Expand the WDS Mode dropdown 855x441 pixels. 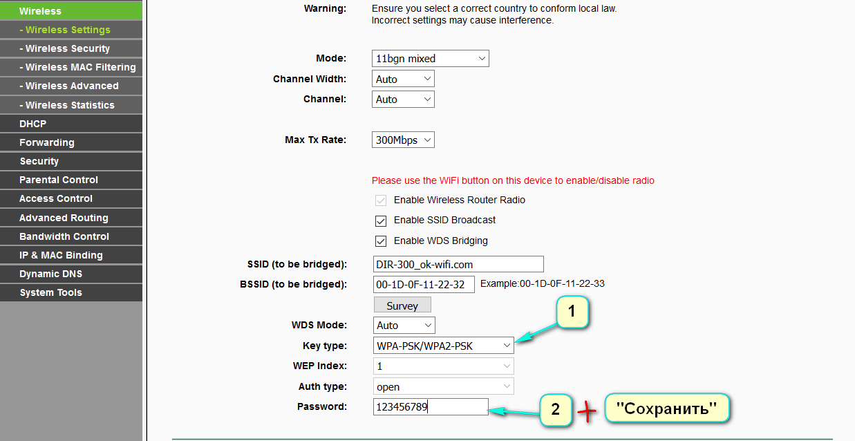point(403,325)
